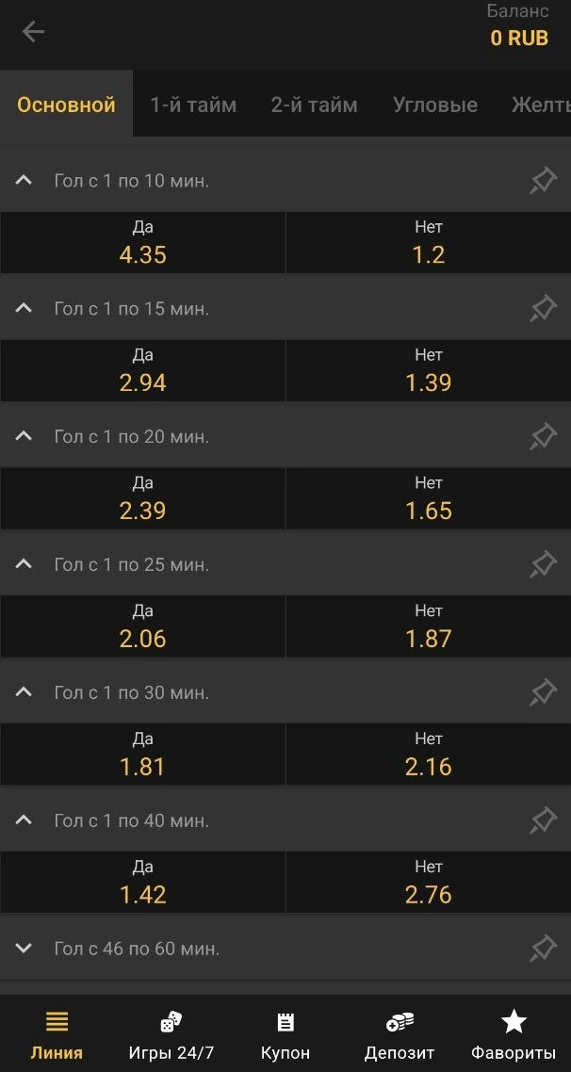Select Да at odds 2.06
The image size is (571, 1072).
[143, 627]
